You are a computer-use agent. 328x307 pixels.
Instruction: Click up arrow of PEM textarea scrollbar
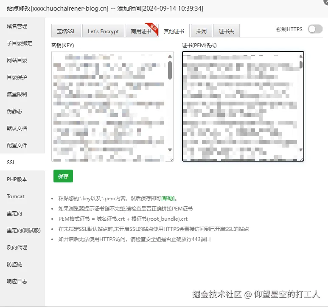point(301,57)
